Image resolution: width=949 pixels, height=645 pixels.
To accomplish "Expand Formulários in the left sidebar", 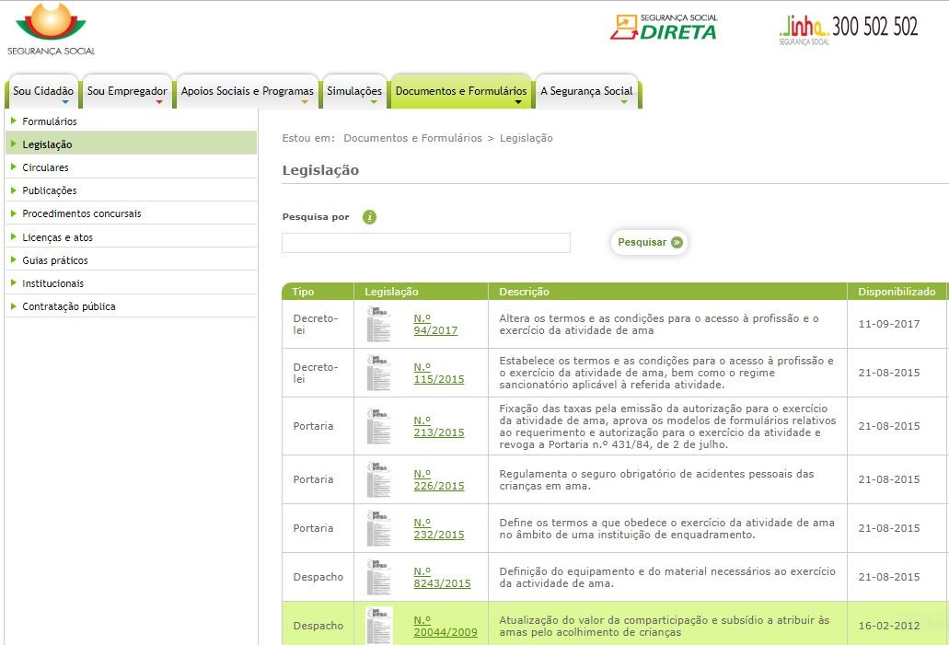I will click(x=50, y=121).
